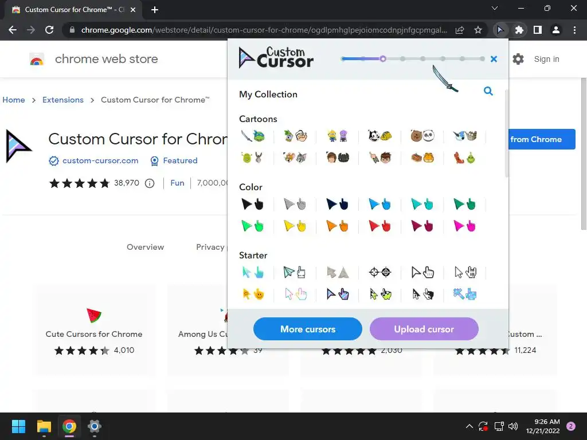The width and height of the screenshot is (587, 440).
Task: Select the Ben 10 cursor pack
Action: (380, 158)
